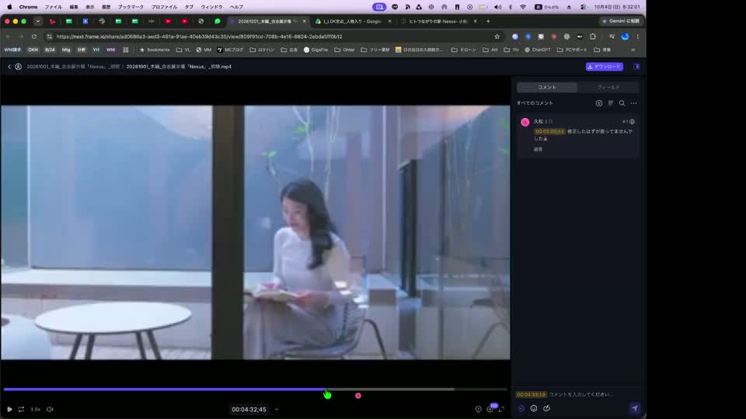Open timecode format dropdown arrow
746x419 pixels.
pyautogui.click(x=277, y=410)
